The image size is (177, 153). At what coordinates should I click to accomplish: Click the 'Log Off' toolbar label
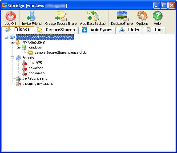(x=10, y=24)
